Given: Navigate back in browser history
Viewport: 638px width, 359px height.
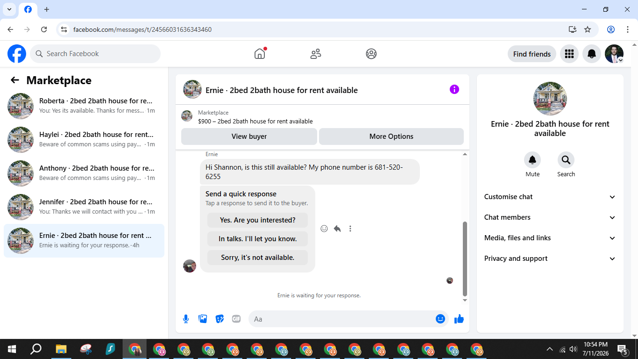Looking at the screenshot, I should click(10, 29).
